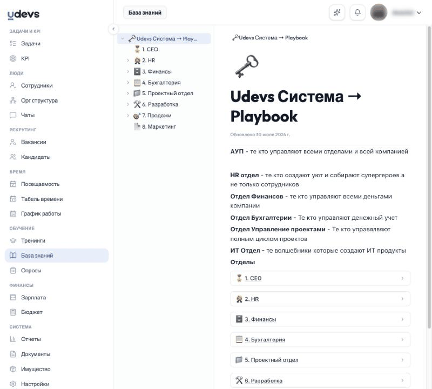Click the Вакансии search-person icon

click(x=13, y=142)
